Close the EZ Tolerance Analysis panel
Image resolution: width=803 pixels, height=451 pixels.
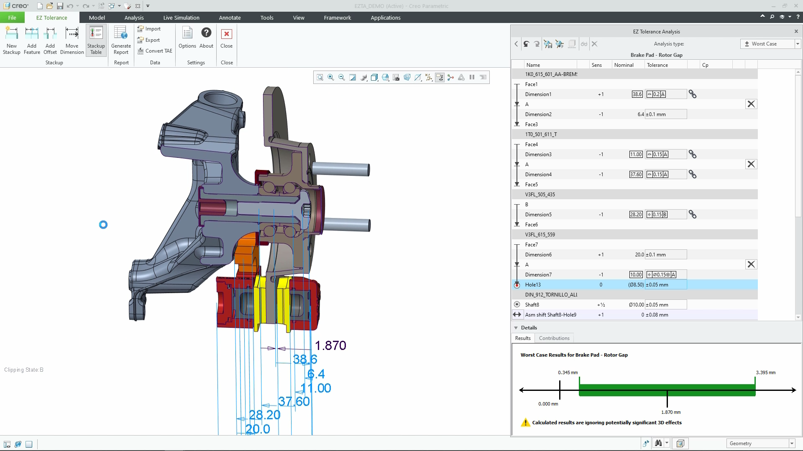tap(796, 31)
